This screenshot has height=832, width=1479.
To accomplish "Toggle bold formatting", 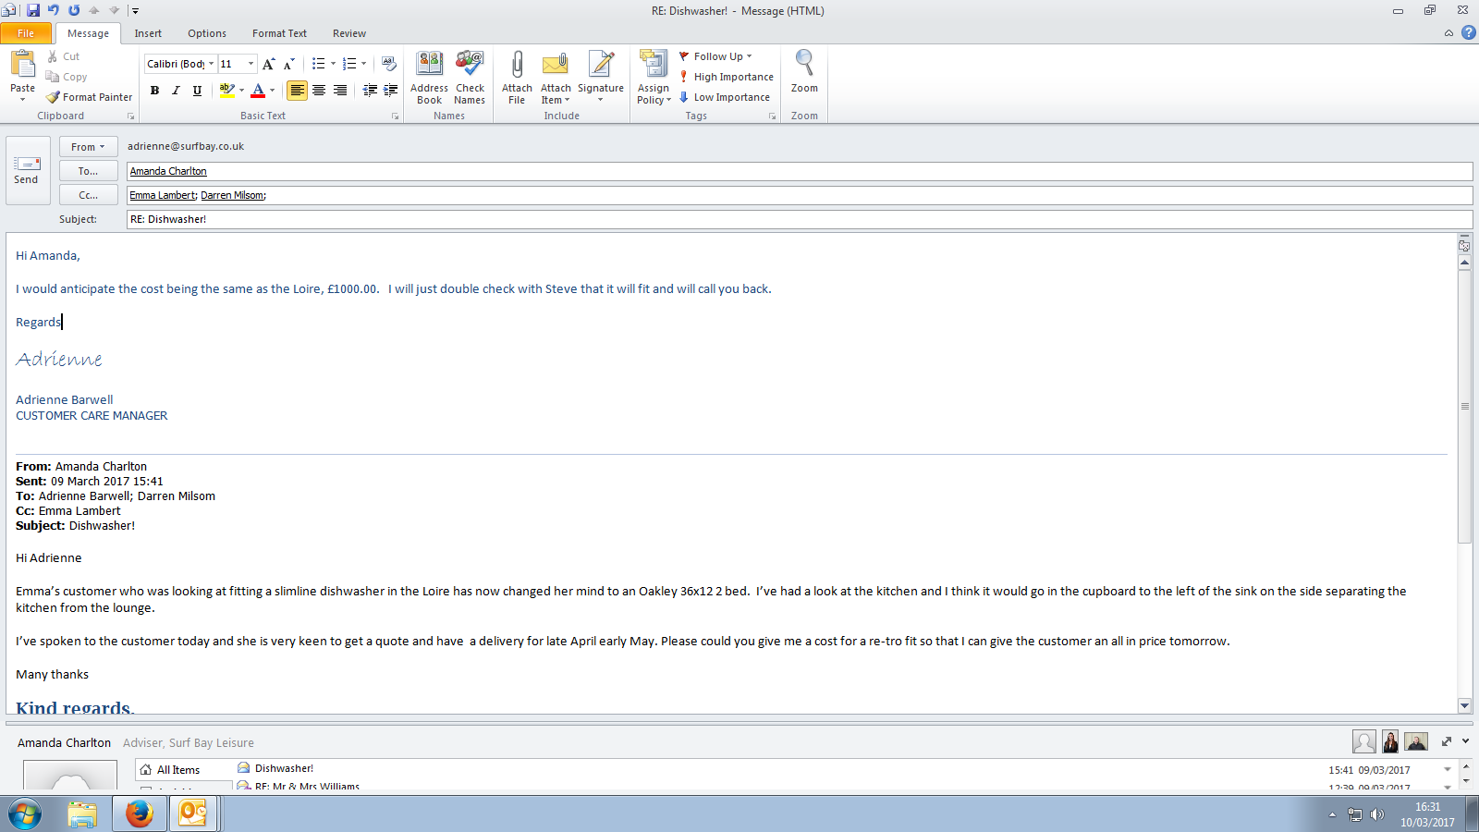I will click(154, 90).
